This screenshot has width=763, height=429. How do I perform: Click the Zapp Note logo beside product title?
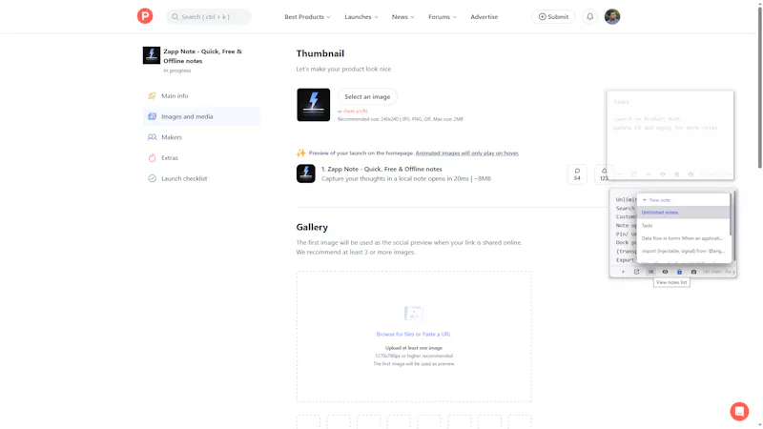point(152,55)
